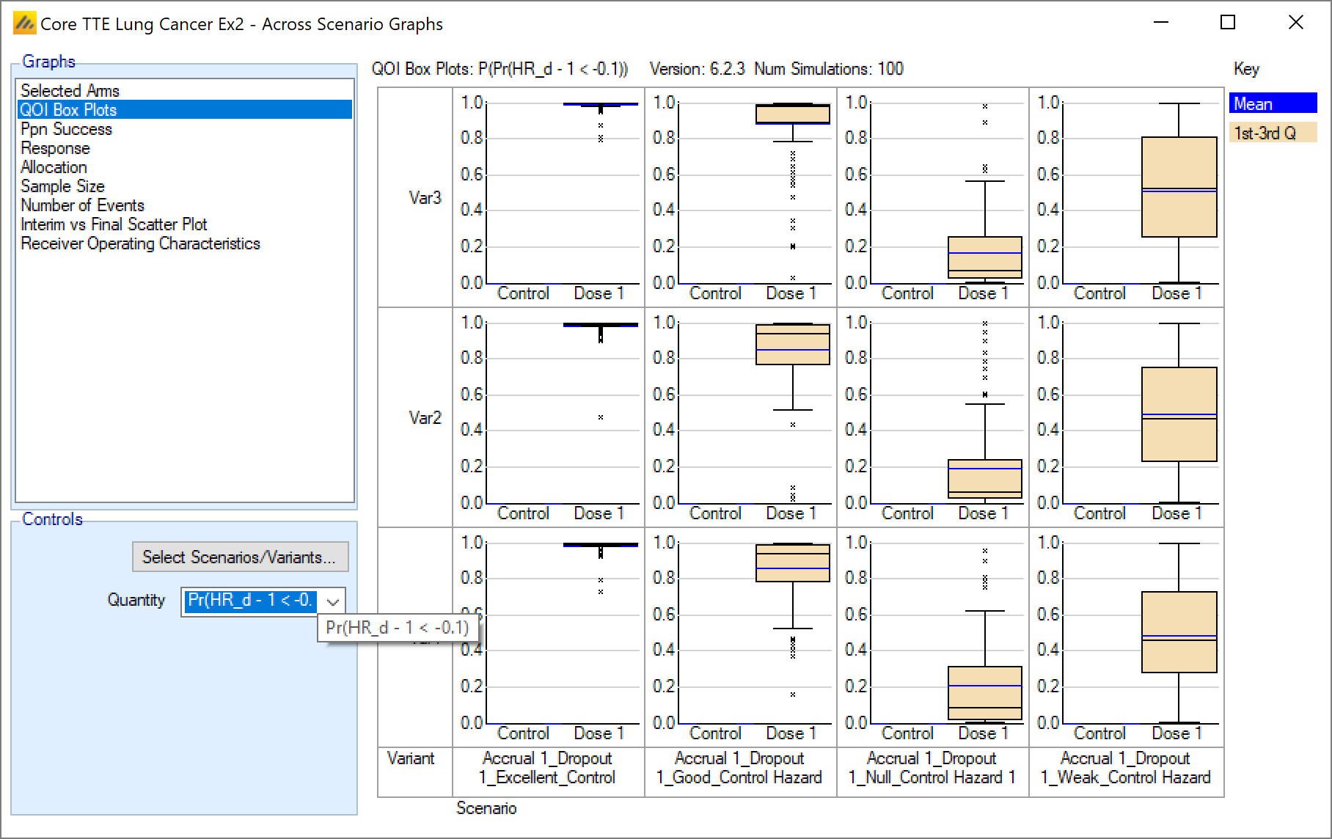The height and width of the screenshot is (839, 1332).
Task: Click the app icon in the title bar
Action: coord(24,24)
